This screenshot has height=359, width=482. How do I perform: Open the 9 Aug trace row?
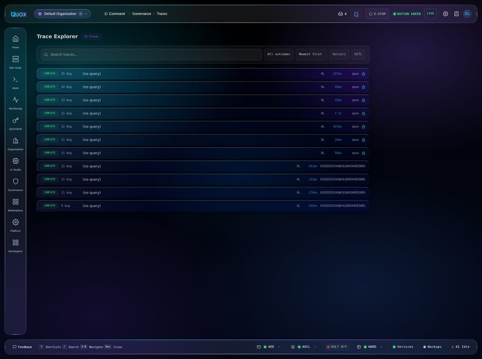pyautogui.click(x=203, y=206)
